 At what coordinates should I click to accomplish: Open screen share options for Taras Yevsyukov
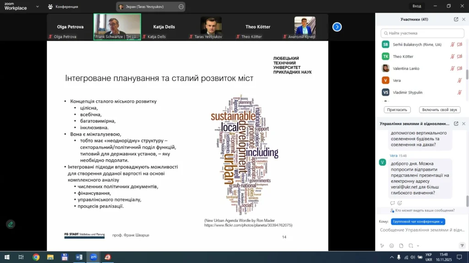click(181, 6)
